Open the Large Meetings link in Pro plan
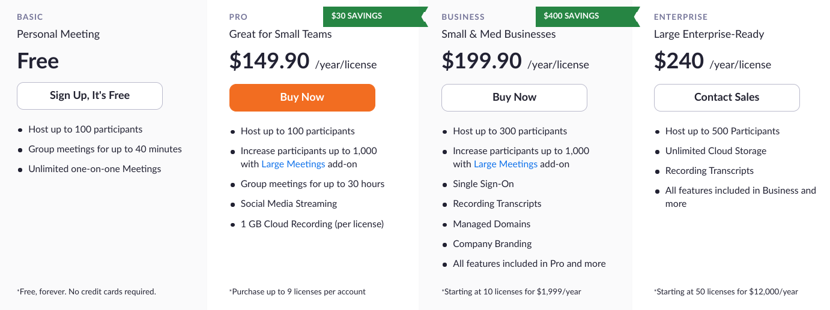Screen dimensions: 830x310 coord(293,164)
